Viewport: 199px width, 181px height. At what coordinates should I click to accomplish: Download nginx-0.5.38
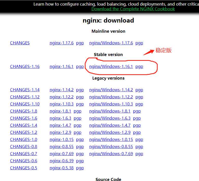[x=61, y=168]
